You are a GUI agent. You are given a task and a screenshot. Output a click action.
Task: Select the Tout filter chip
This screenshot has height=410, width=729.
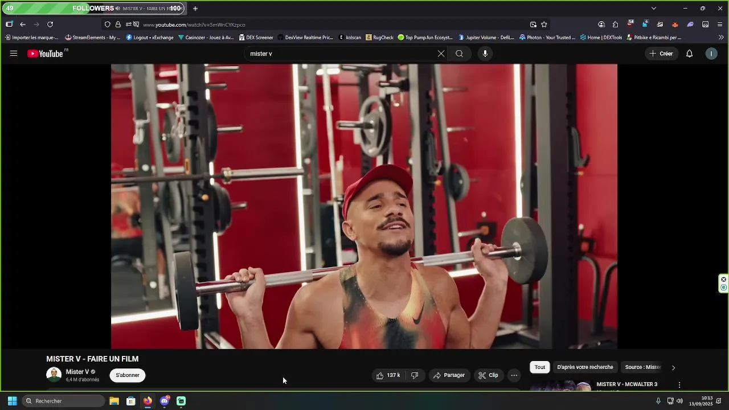click(540, 367)
